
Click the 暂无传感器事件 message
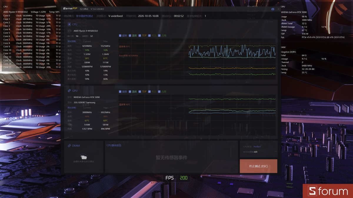(x=171, y=158)
